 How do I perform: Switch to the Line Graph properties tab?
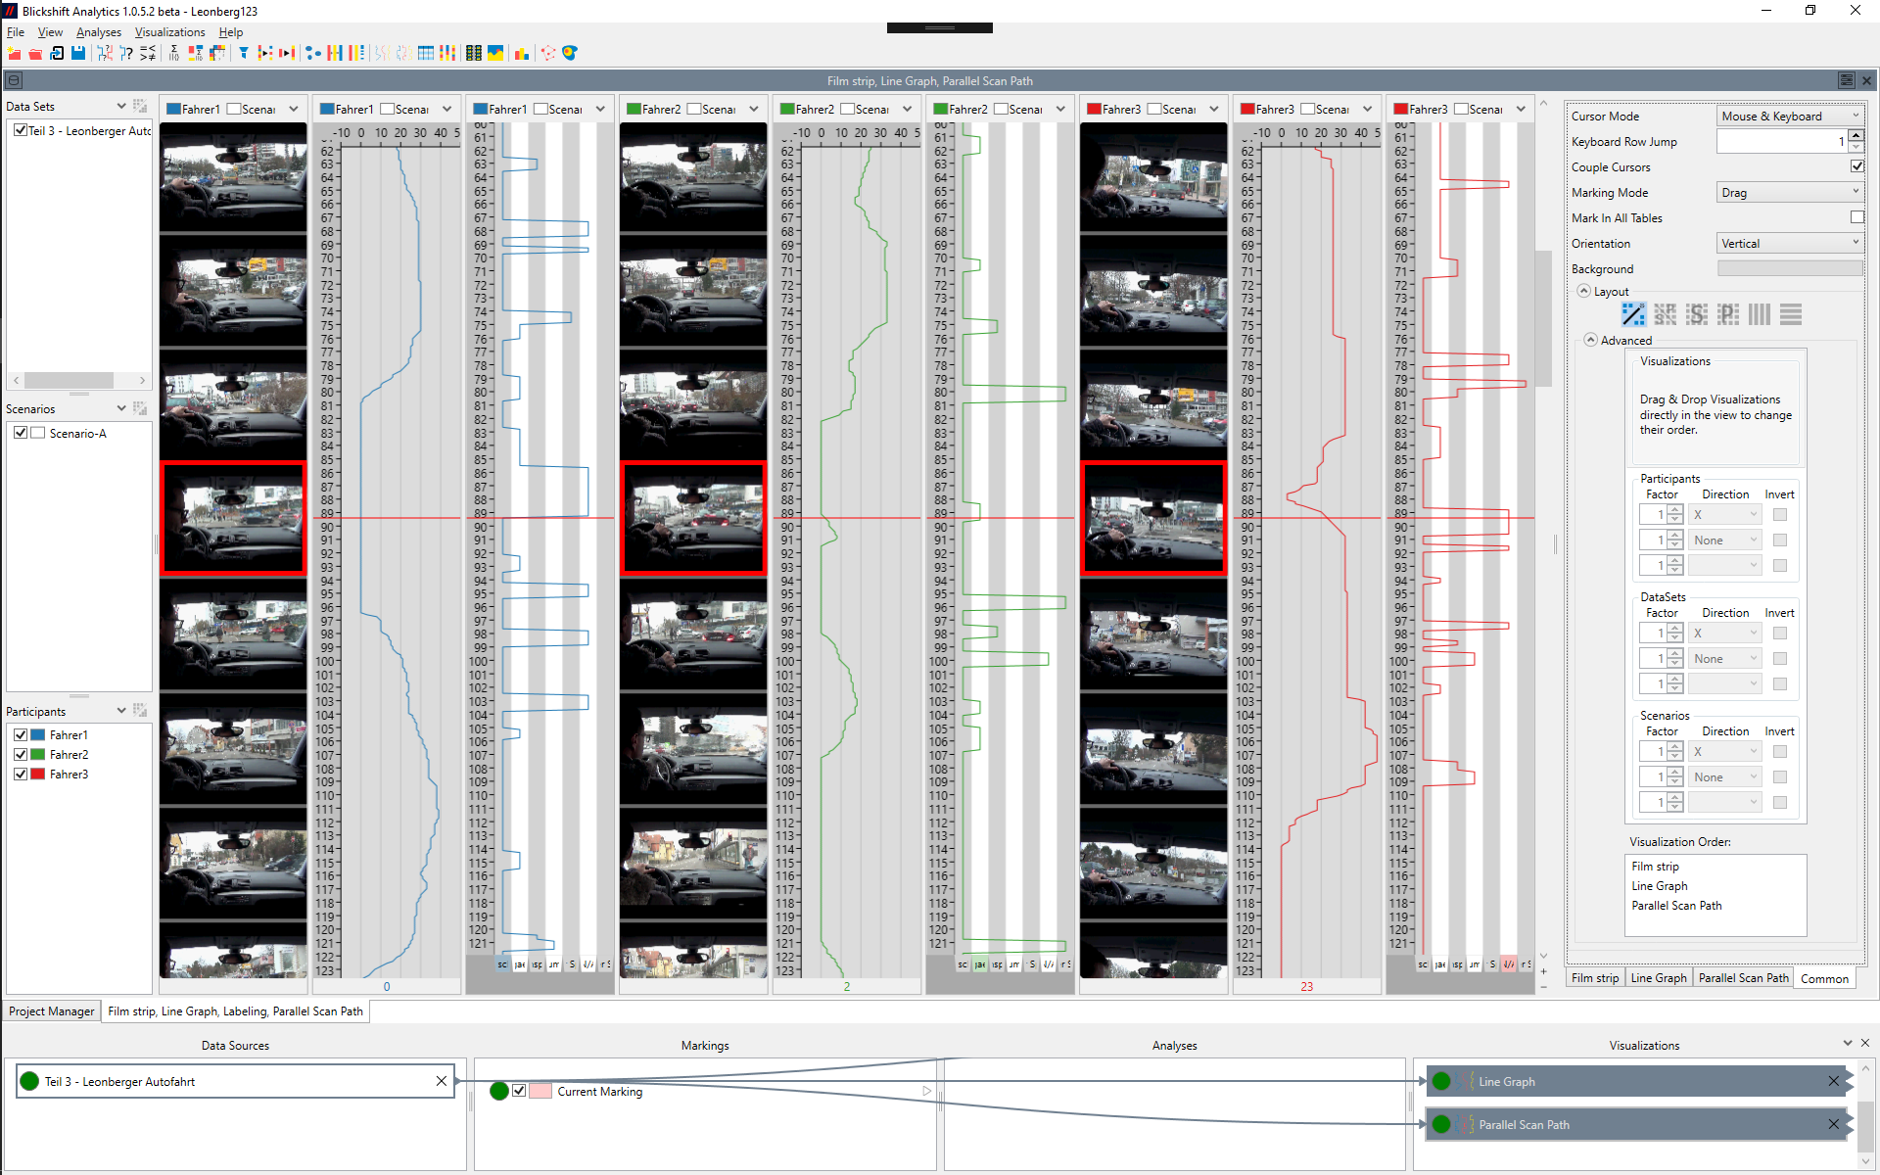[x=1659, y=978]
